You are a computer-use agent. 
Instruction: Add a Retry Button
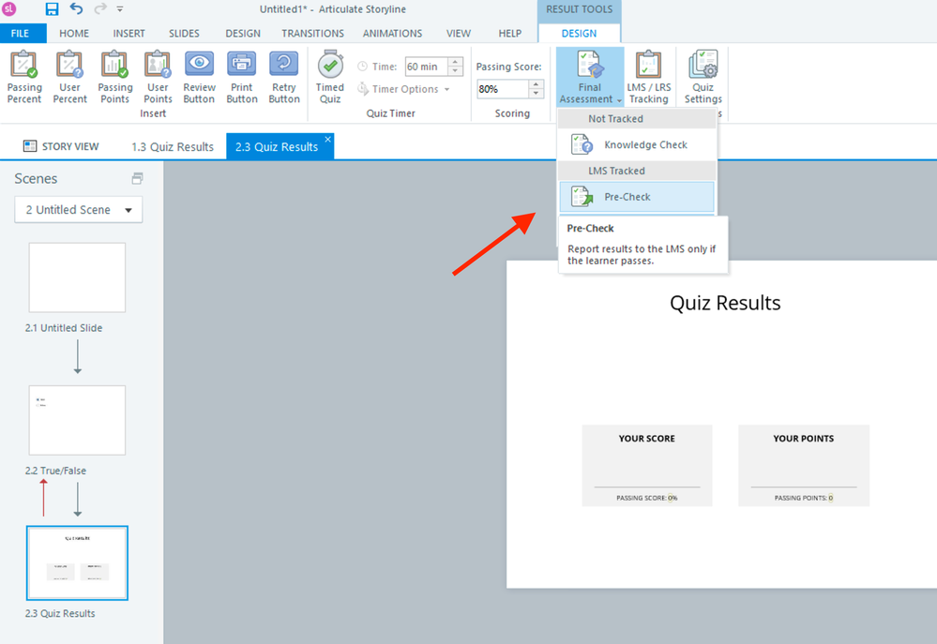[284, 78]
